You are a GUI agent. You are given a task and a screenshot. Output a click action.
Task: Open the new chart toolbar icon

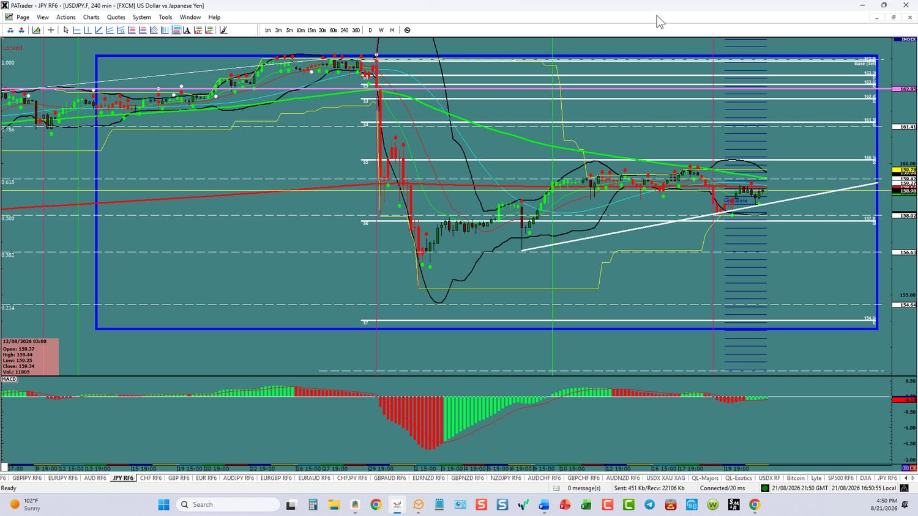(x=37, y=30)
